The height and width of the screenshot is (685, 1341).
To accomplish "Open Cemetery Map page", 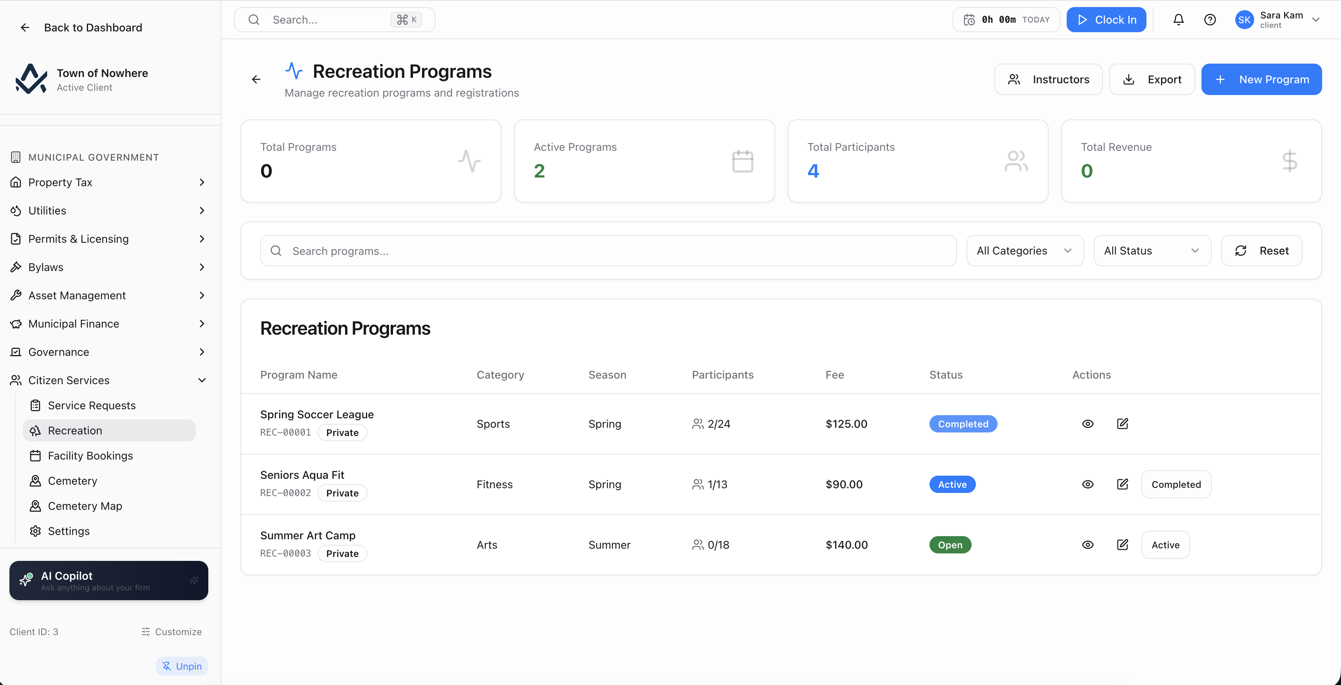I will 109,506.
